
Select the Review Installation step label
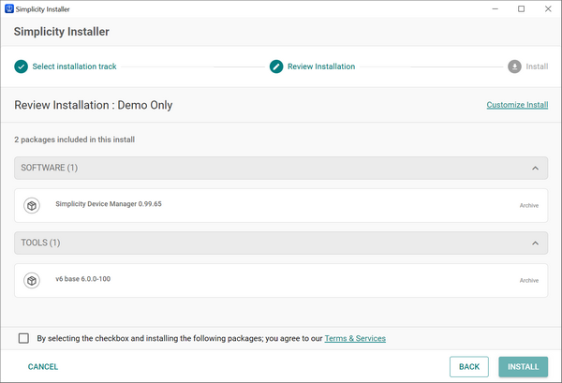(321, 66)
